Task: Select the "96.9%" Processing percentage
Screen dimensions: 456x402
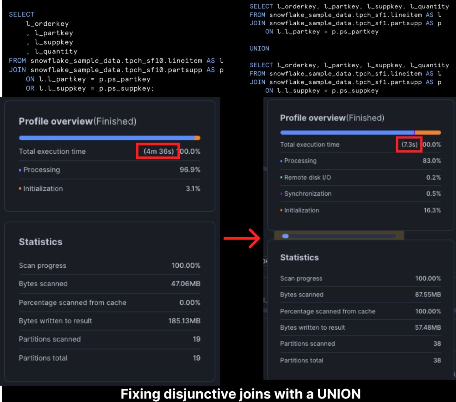Action: (x=190, y=170)
